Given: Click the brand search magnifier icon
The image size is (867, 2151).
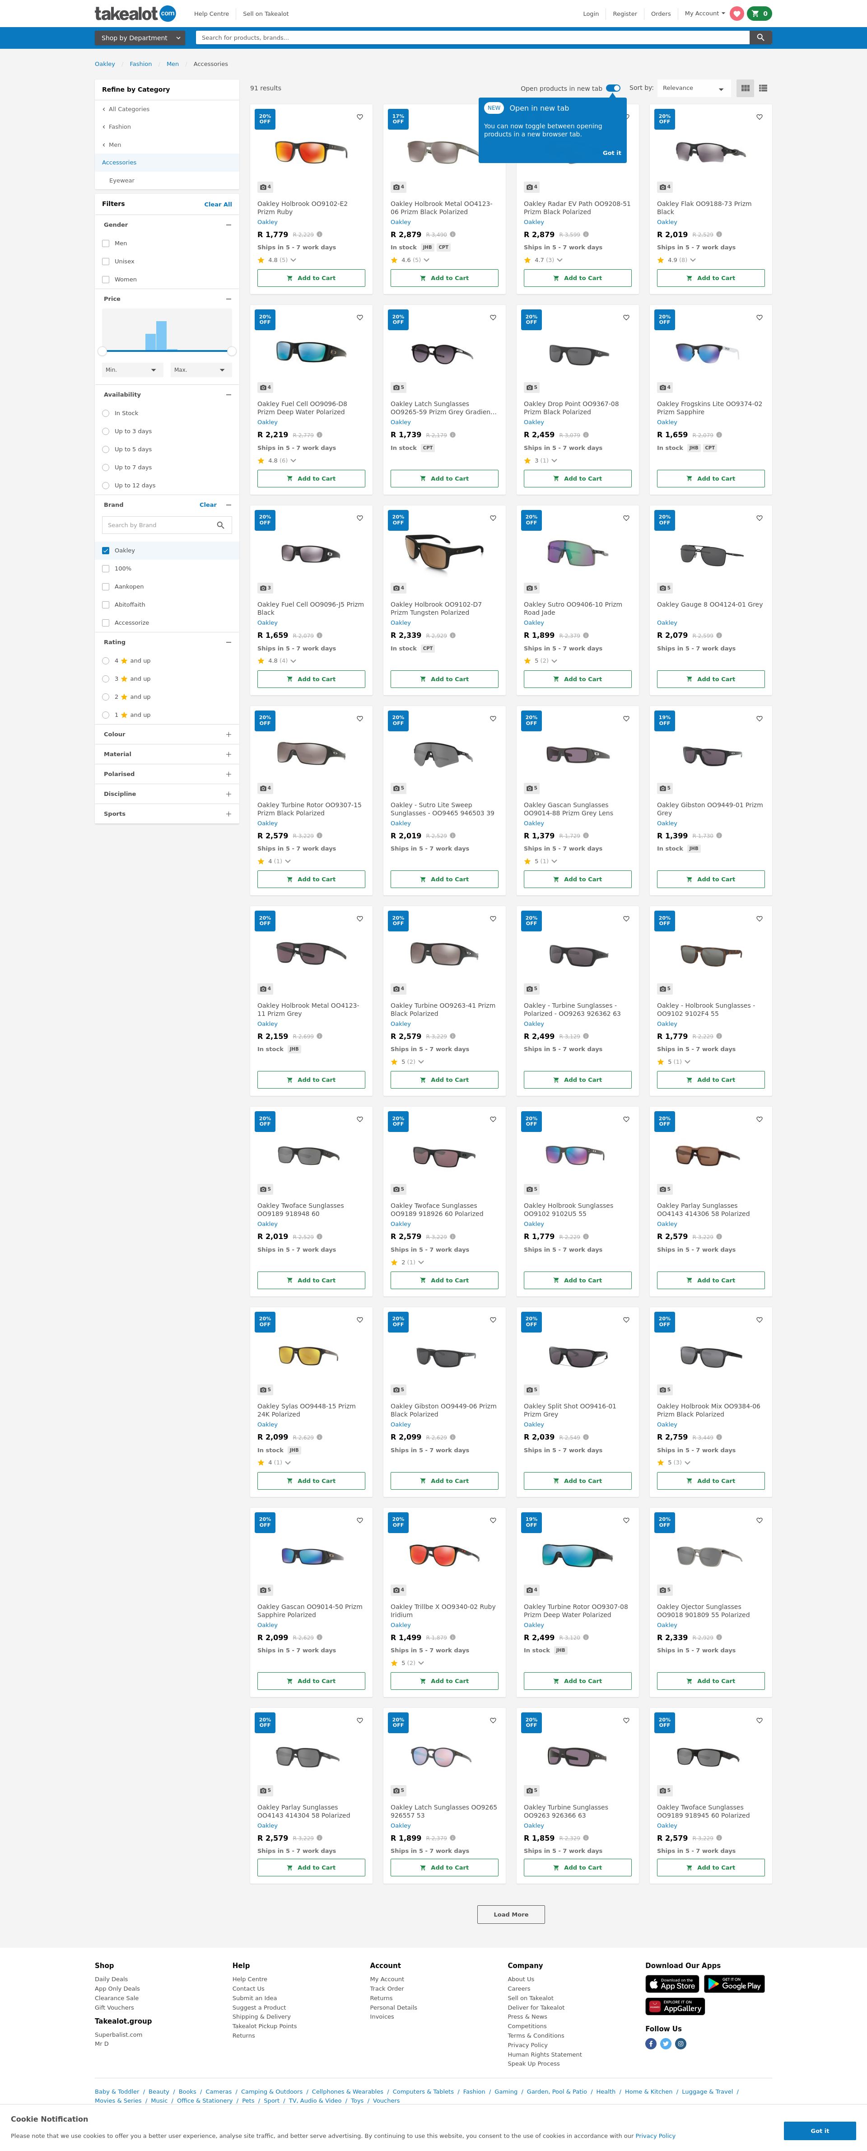Looking at the screenshot, I should coord(220,525).
